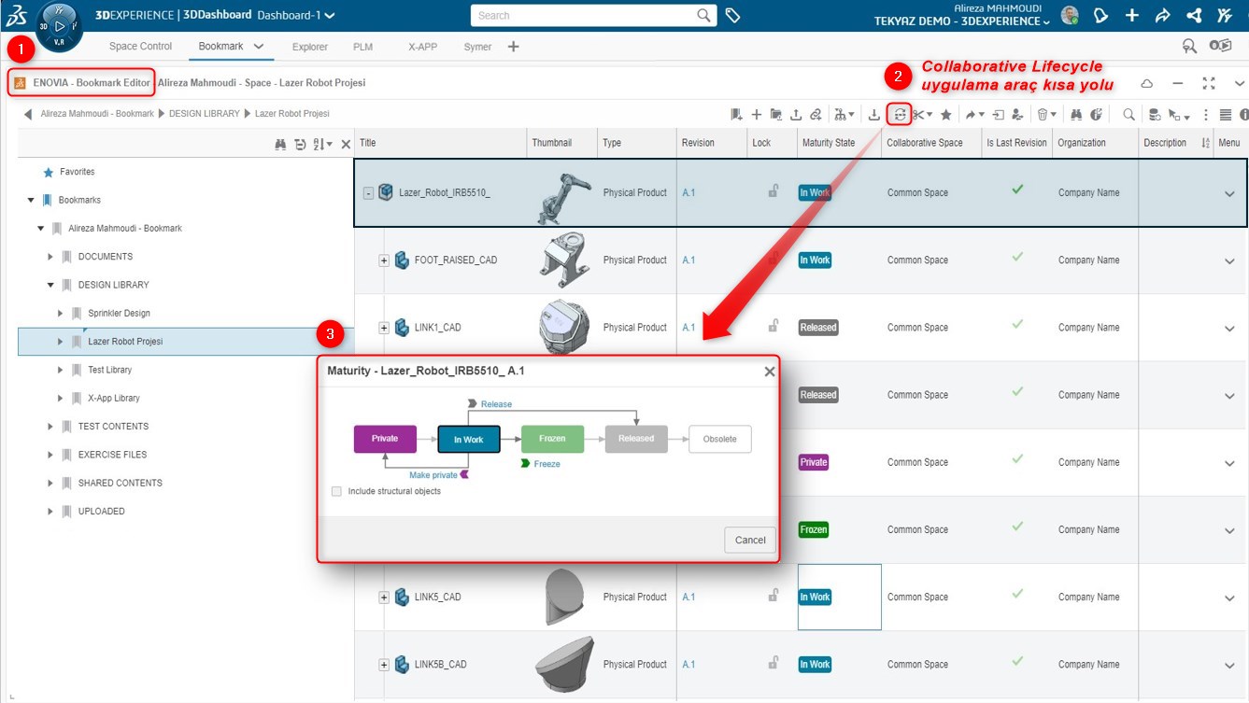Click the Upload icon in toolbar
1249x703 pixels.
(796, 114)
